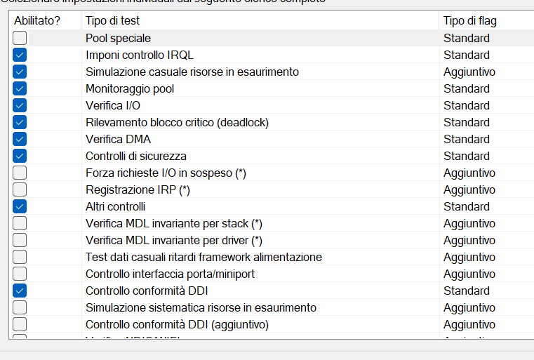The image size is (534, 360).
Task: Disable Simulazione casuale risorse in esaurimento
Action: click(20, 72)
